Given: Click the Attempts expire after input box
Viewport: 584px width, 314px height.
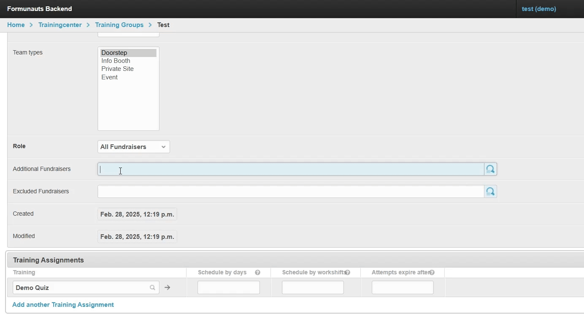Looking at the screenshot, I should [x=402, y=288].
